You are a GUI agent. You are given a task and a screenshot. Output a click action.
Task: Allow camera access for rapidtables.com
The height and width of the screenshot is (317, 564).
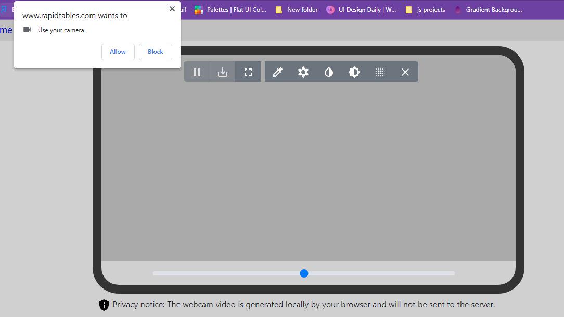tap(118, 52)
